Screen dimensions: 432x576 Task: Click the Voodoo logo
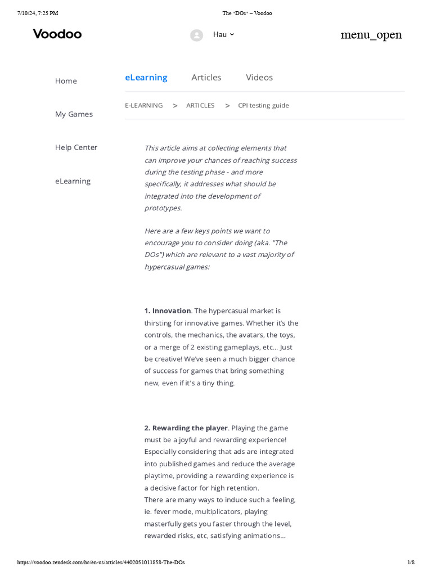click(57, 34)
